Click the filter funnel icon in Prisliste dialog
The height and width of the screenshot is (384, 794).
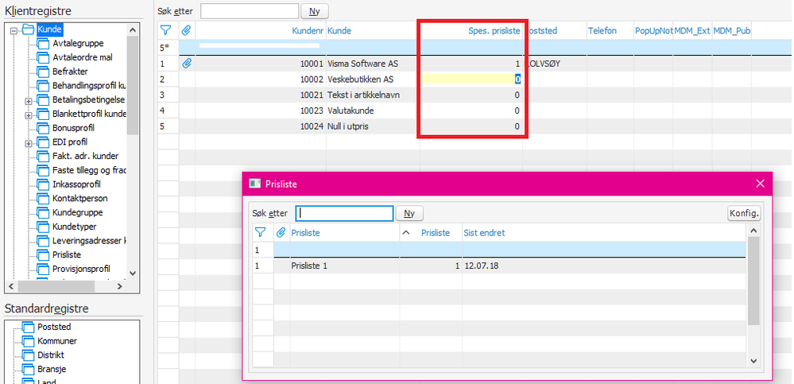coord(260,232)
